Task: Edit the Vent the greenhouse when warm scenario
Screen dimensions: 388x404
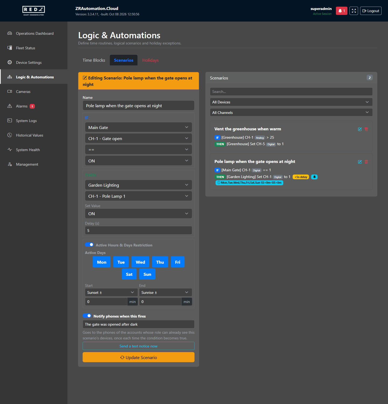Action: [360, 129]
